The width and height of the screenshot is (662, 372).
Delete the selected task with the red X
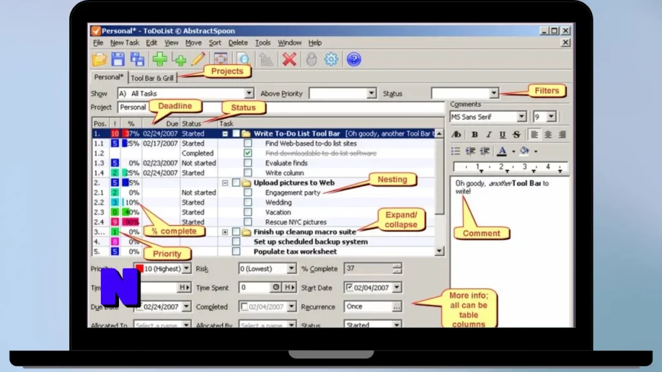[x=289, y=59]
